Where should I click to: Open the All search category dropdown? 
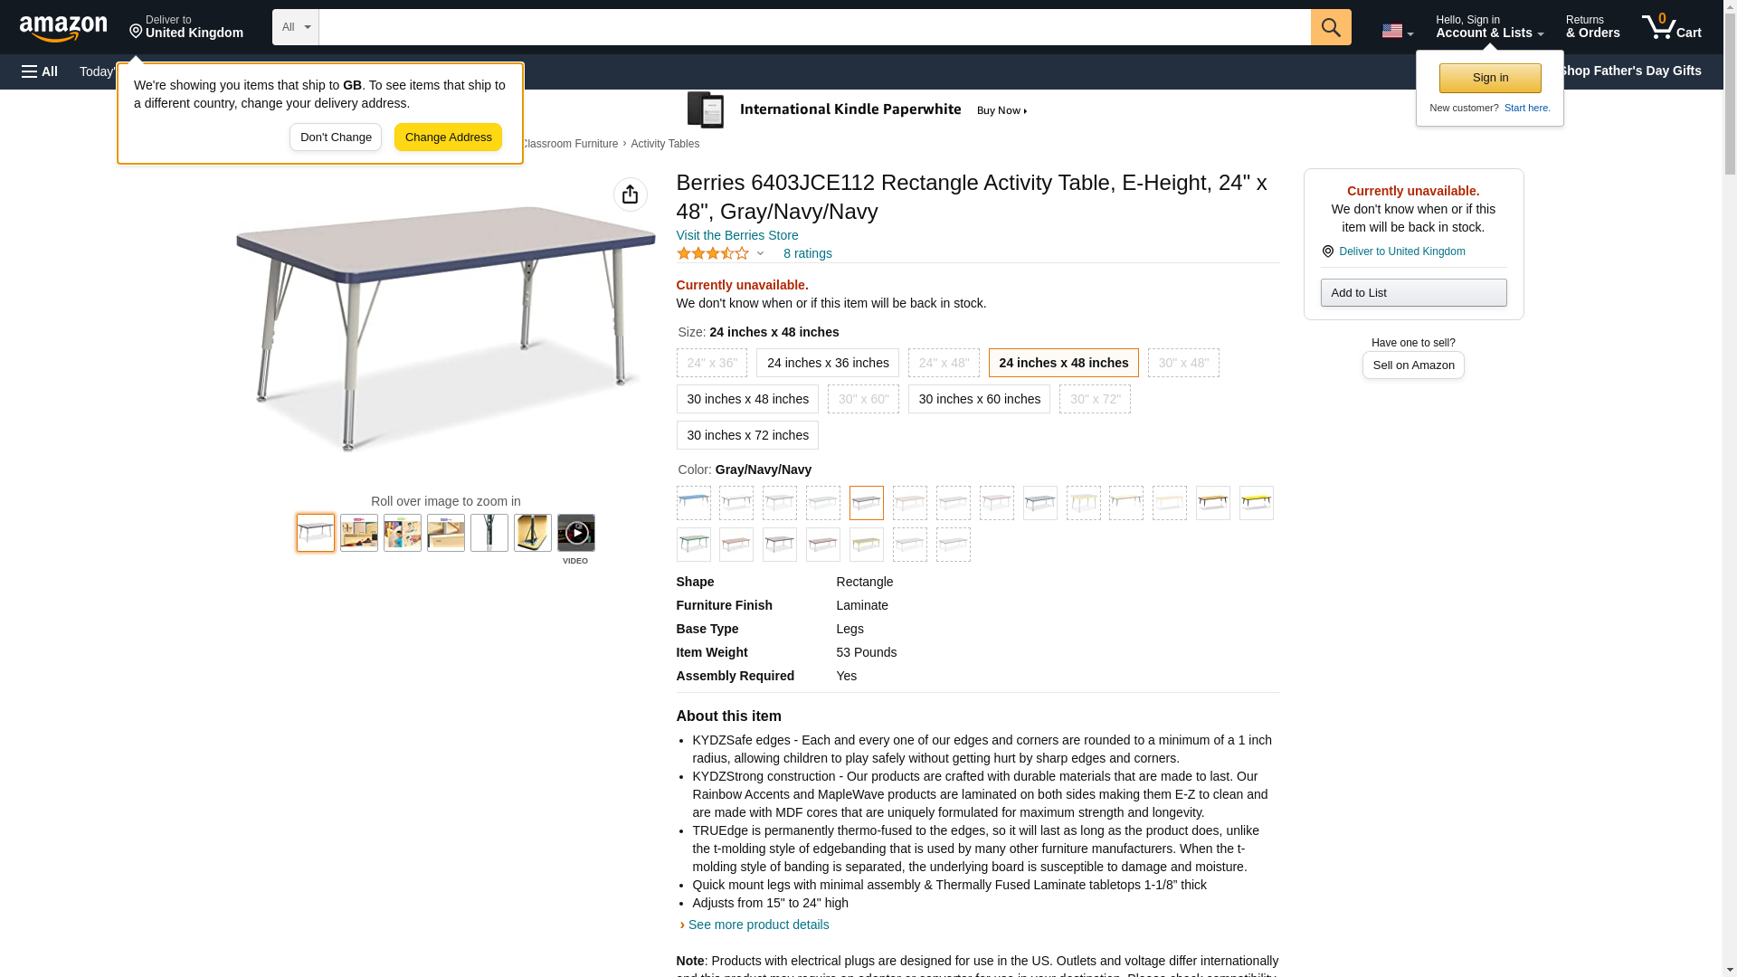[296, 27]
